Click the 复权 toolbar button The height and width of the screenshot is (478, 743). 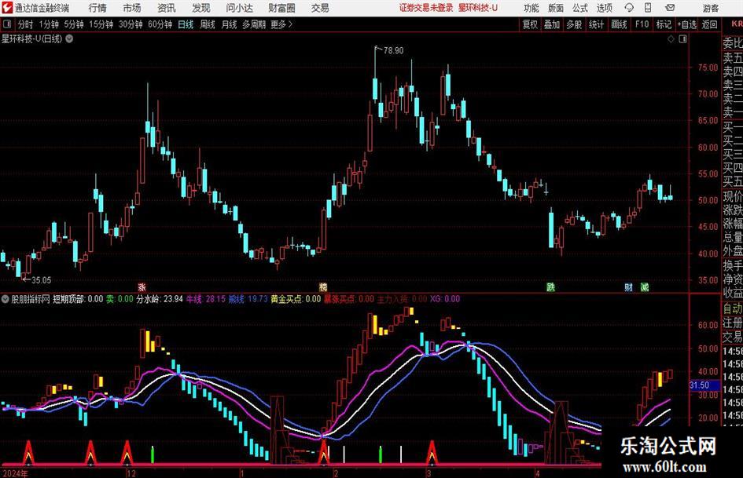point(530,24)
